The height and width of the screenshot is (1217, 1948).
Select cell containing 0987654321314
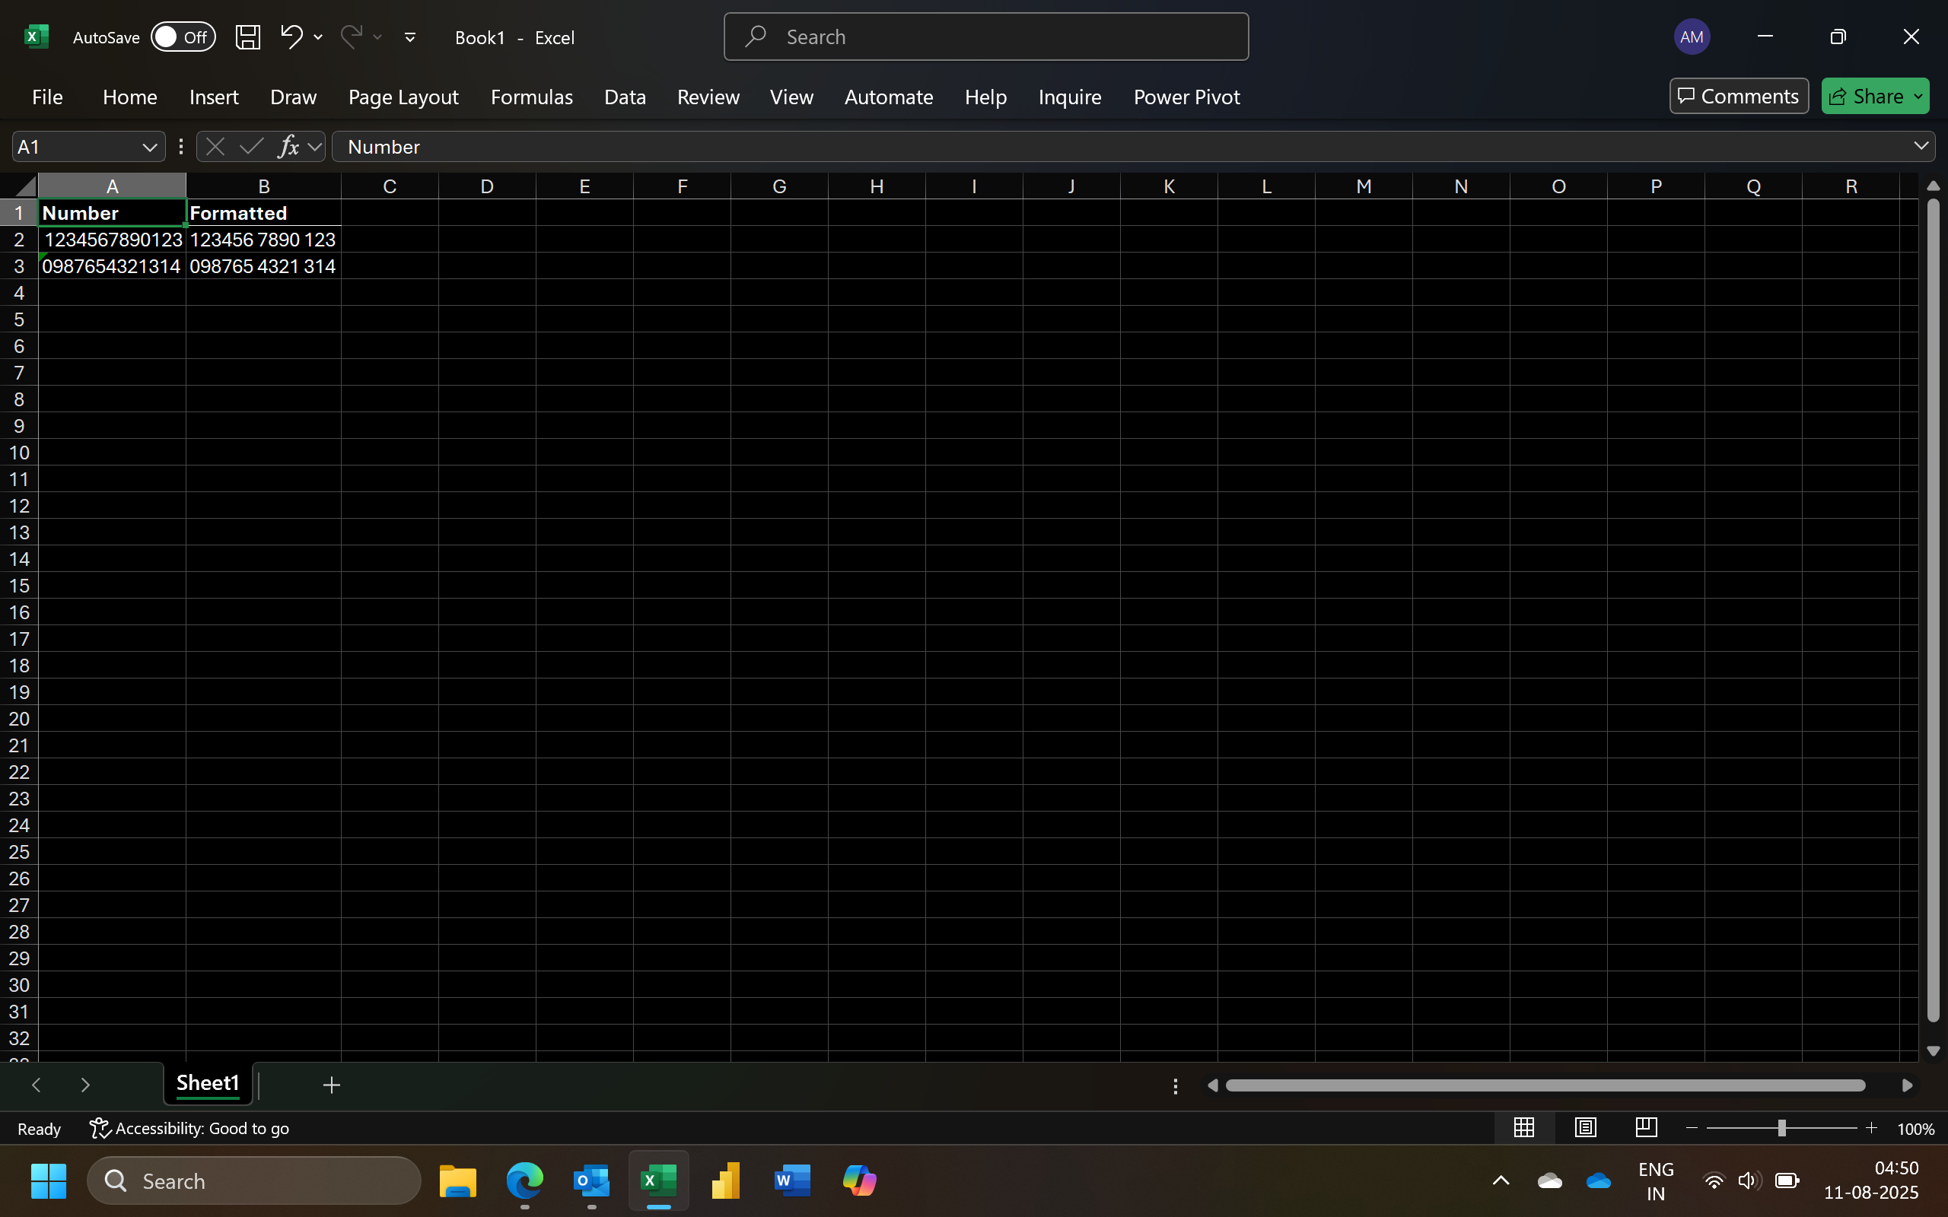(112, 266)
